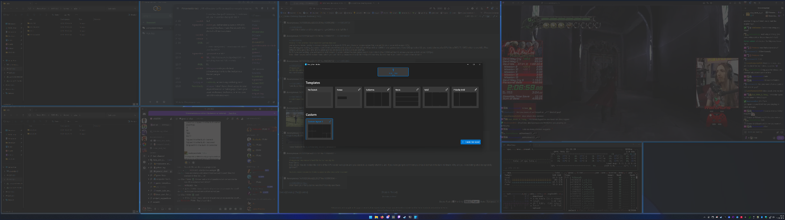This screenshot has width=785, height=220.
Task: Open the Windows Start menu
Action: point(371,217)
